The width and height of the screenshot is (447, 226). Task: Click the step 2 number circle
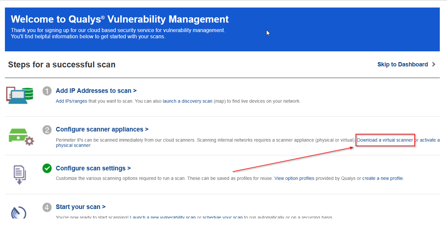(x=47, y=130)
